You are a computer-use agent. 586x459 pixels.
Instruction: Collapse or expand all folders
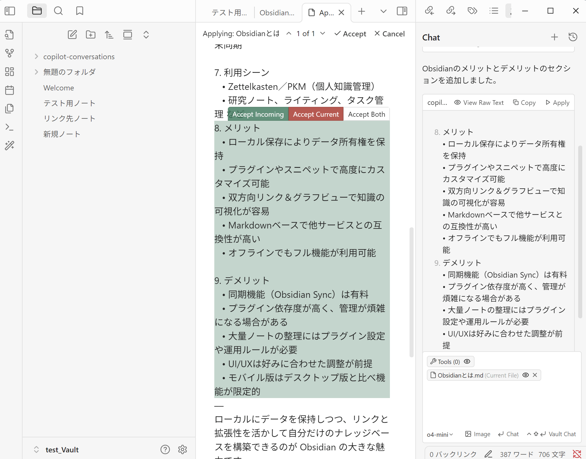146,35
